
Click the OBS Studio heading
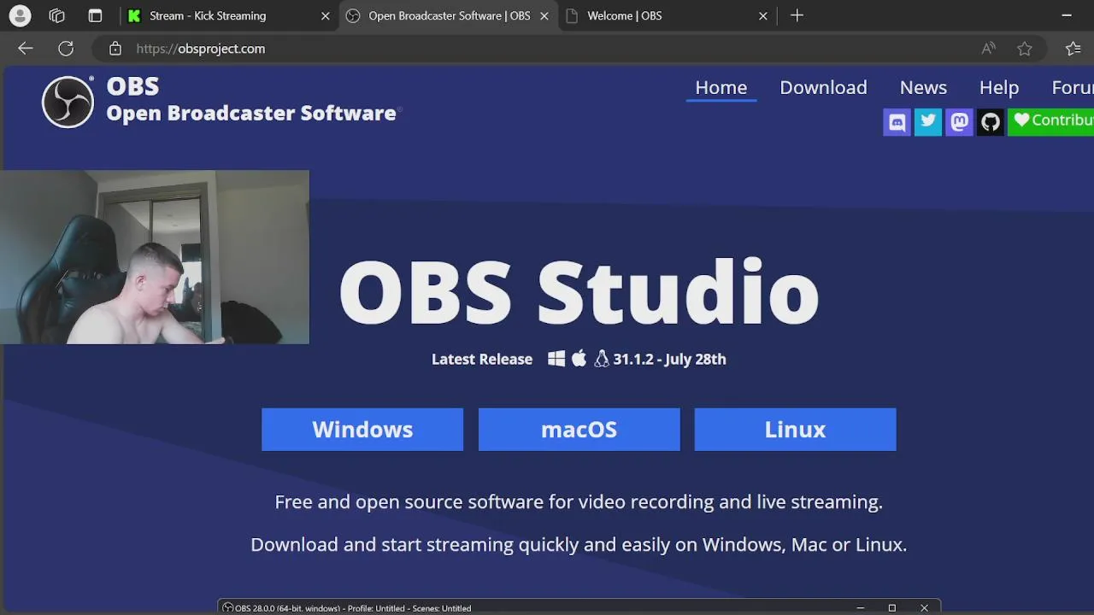579,292
